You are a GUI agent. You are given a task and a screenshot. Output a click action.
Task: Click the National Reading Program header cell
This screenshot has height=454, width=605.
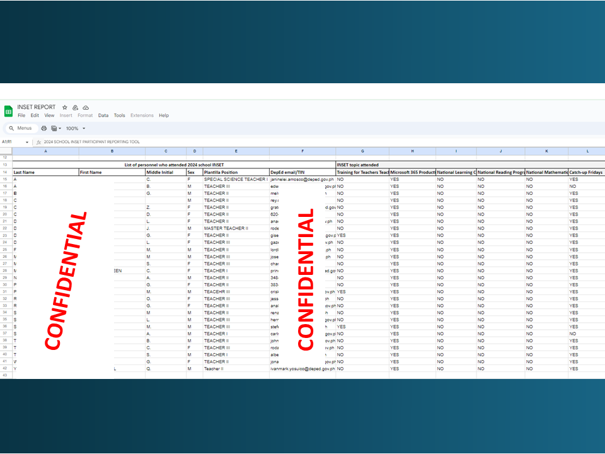(500, 172)
